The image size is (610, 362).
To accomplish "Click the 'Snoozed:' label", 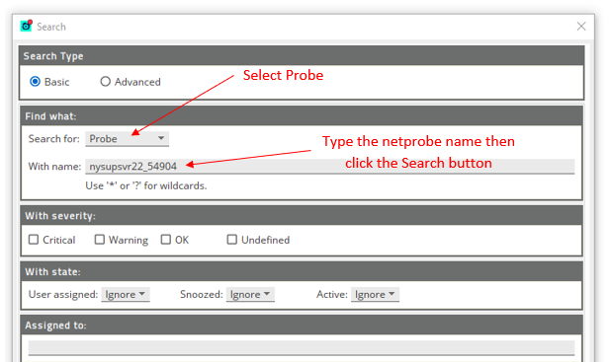I will [x=202, y=295].
